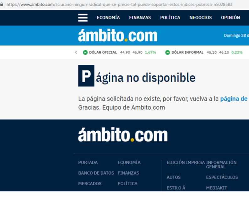Click green arrow icon beside Dólar Informal
This screenshot has height=202, width=249.
tap(167, 52)
